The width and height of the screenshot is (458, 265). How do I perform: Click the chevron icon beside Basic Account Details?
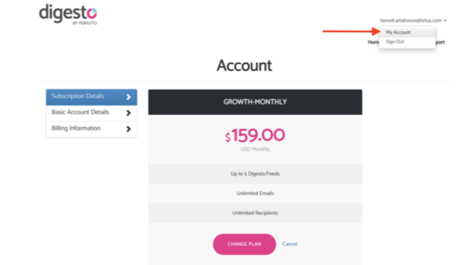[128, 113]
